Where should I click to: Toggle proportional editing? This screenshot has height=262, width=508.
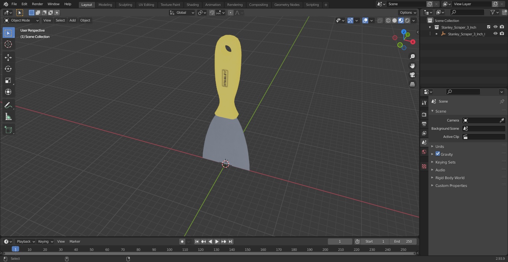click(x=231, y=13)
